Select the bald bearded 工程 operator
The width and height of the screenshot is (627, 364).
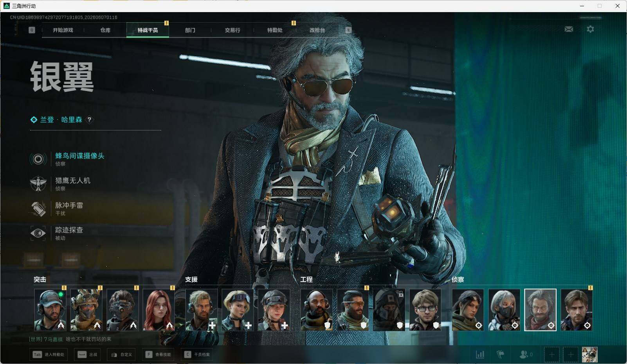click(317, 310)
